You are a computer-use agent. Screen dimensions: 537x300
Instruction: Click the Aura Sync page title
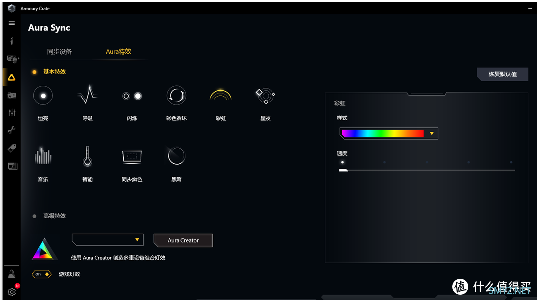click(49, 28)
